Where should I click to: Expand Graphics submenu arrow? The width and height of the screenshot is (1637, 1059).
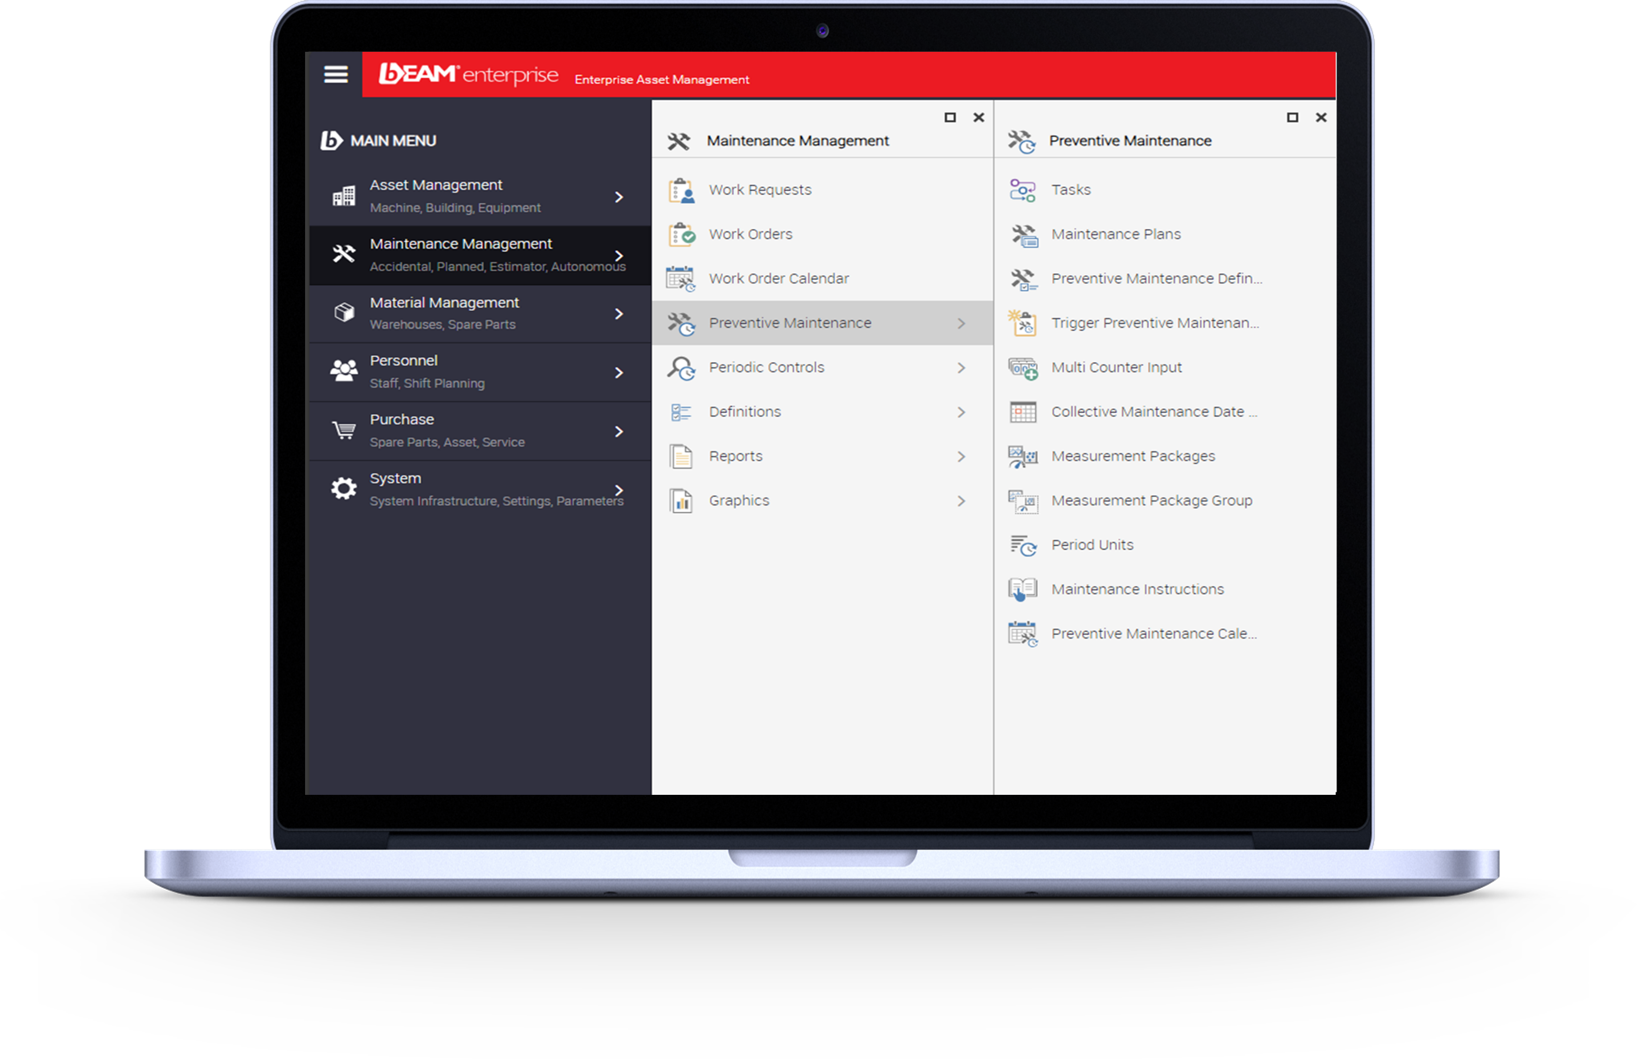pos(960,501)
